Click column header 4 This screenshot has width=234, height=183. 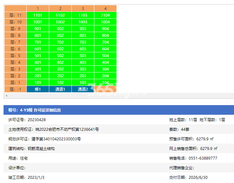105,8
